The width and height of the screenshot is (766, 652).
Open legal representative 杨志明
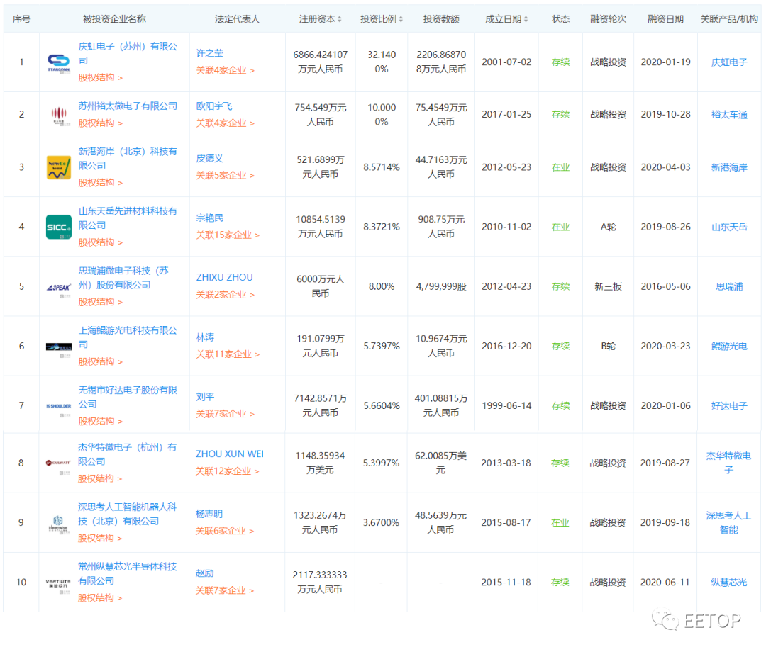(209, 514)
